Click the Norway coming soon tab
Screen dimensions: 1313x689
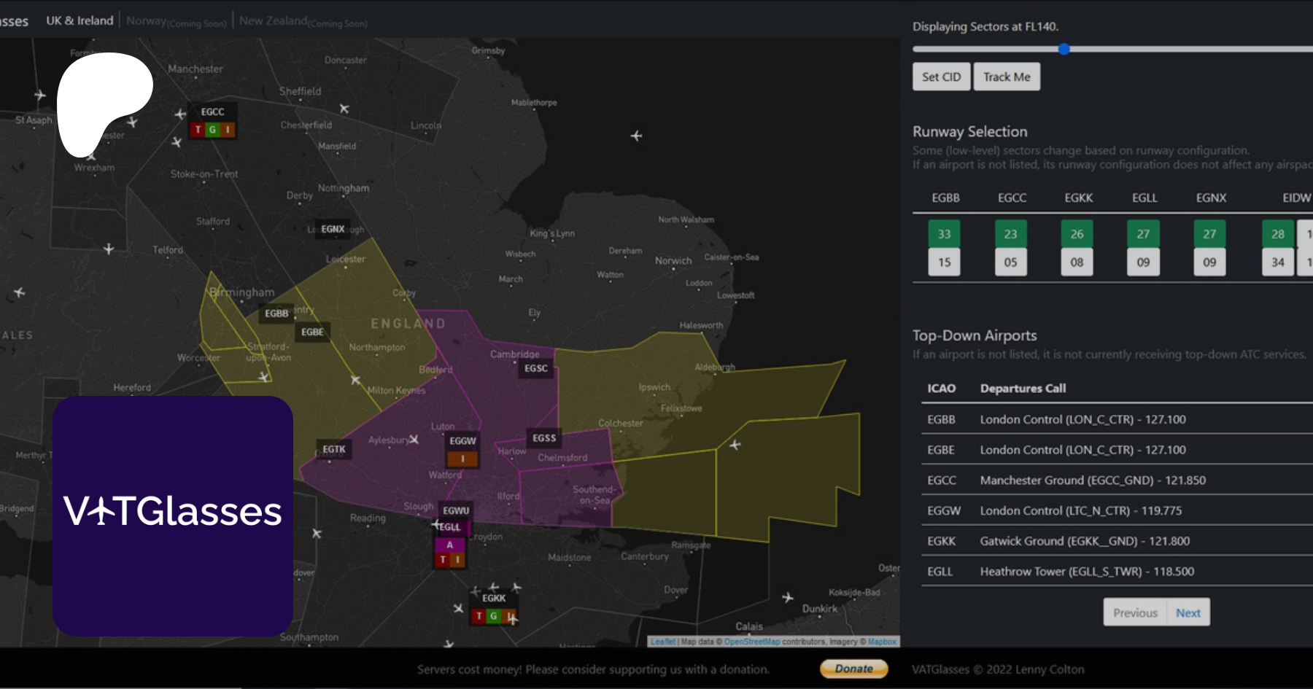(176, 22)
